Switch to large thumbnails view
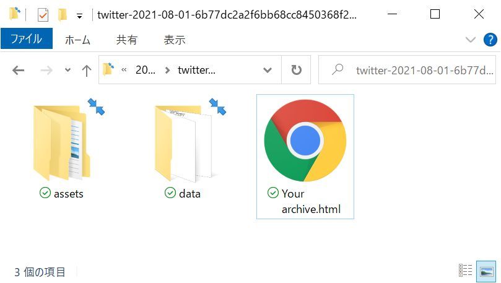This screenshot has height=283, width=501. coord(486,271)
